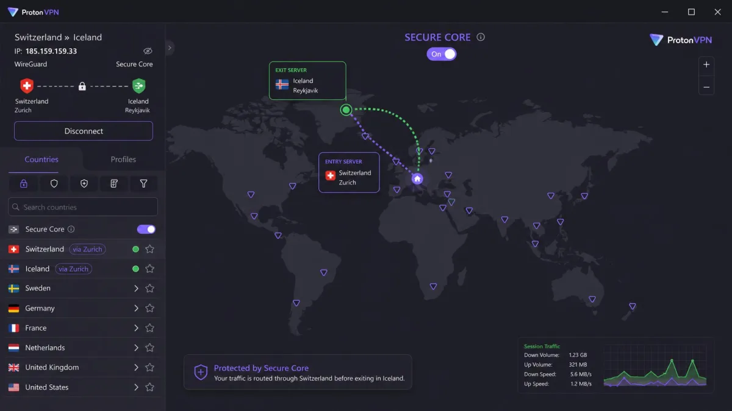The height and width of the screenshot is (411, 732).
Task: Click the IP address 185.159.159.33
Action: [x=51, y=51]
